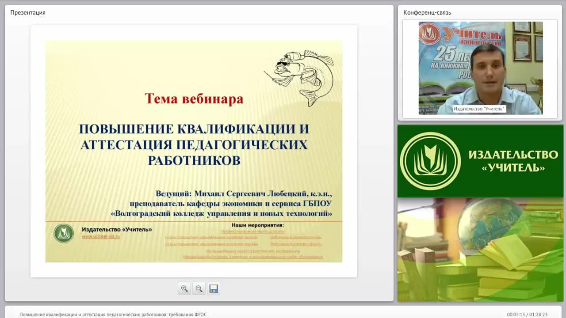
Task: Select the Презентация panel header
Action: pyautogui.click(x=28, y=12)
